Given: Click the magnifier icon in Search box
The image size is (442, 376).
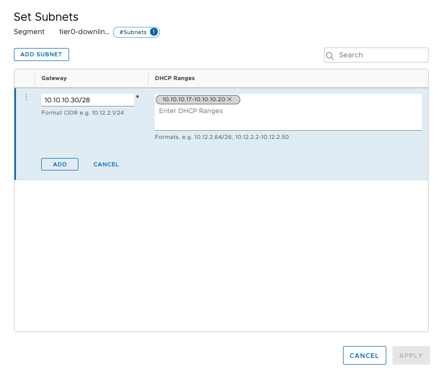Looking at the screenshot, I should pos(331,55).
